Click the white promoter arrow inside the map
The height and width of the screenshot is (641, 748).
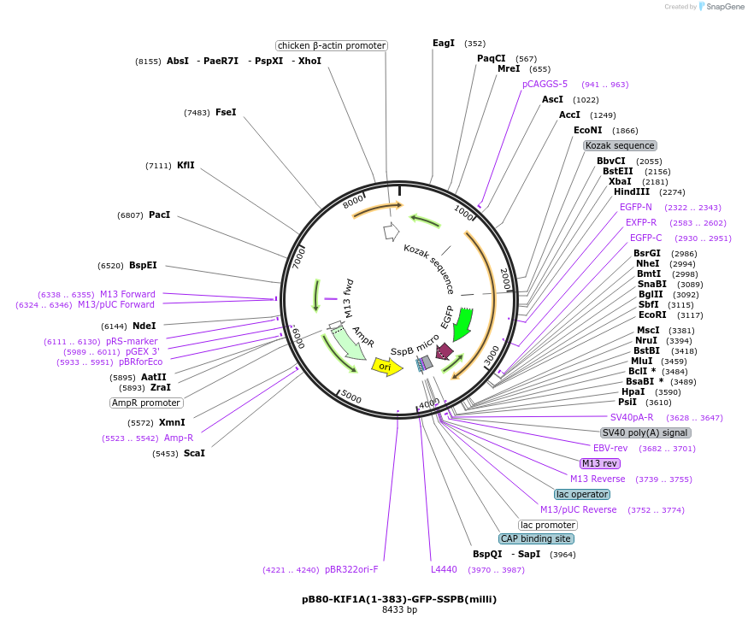tap(392, 232)
